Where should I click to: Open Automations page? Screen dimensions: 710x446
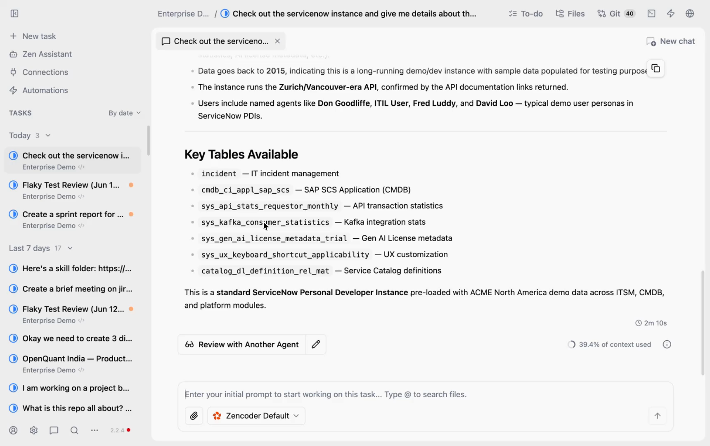[x=39, y=90]
